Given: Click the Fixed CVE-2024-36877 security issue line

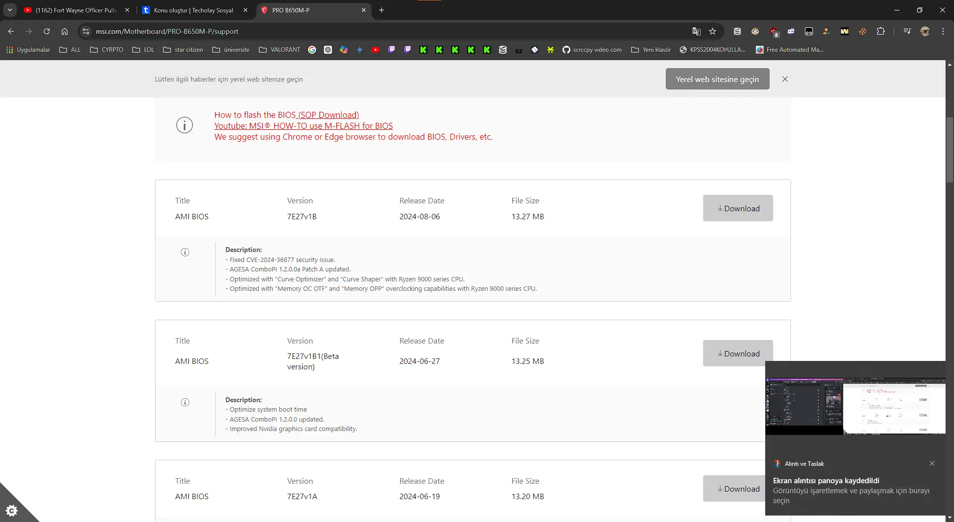Looking at the screenshot, I should (x=280, y=260).
